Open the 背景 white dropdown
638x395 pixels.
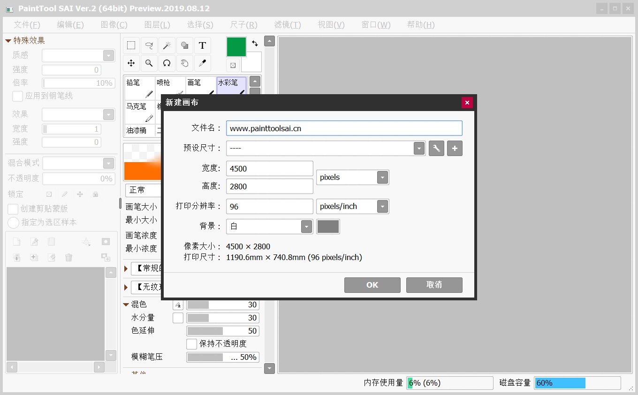point(307,227)
